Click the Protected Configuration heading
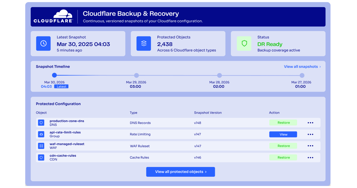This screenshot has height=188, width=357. coord(58,104)
